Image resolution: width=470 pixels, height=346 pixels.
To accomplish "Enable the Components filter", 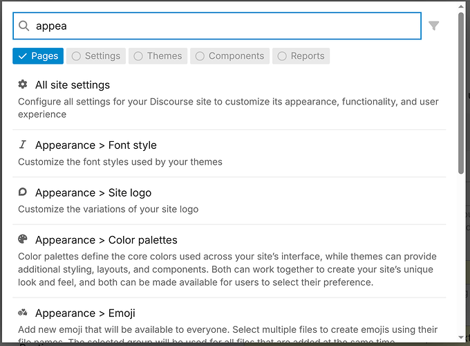I will pyautogui.click(x=230, y=56).
